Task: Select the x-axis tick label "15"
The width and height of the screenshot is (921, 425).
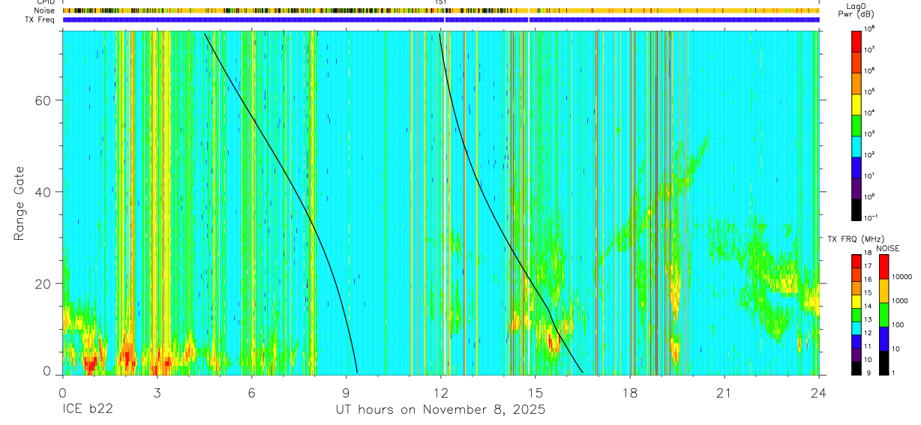Action: click(x=535, y=393)
